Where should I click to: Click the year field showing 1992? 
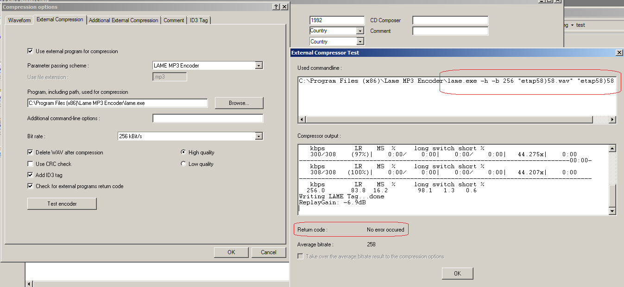[x=337, y=20]
